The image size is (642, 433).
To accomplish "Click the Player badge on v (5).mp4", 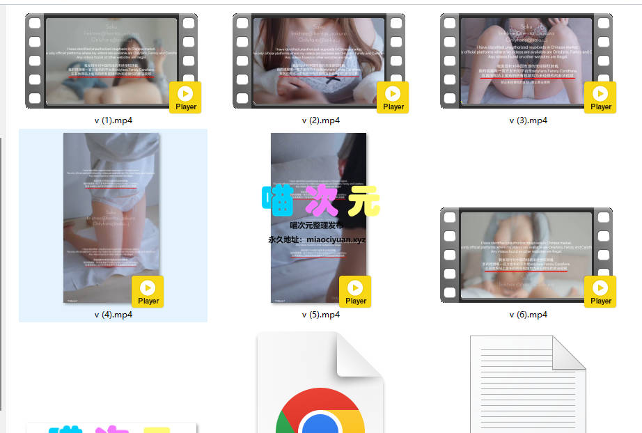I will 355,292.
